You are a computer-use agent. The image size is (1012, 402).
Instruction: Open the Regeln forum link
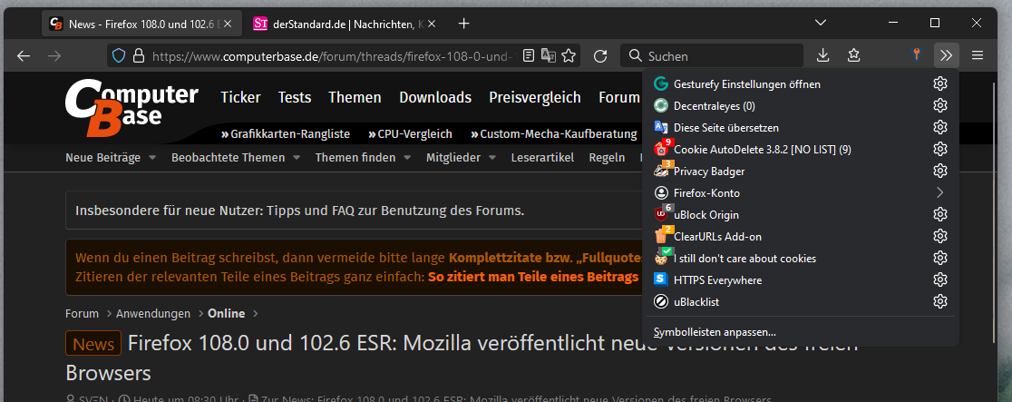tap(608, 158)
